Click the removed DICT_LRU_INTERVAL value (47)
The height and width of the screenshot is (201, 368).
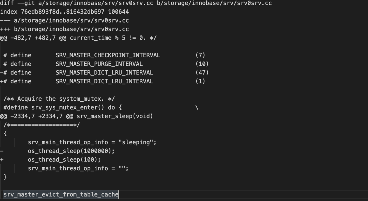click(202, 73)
